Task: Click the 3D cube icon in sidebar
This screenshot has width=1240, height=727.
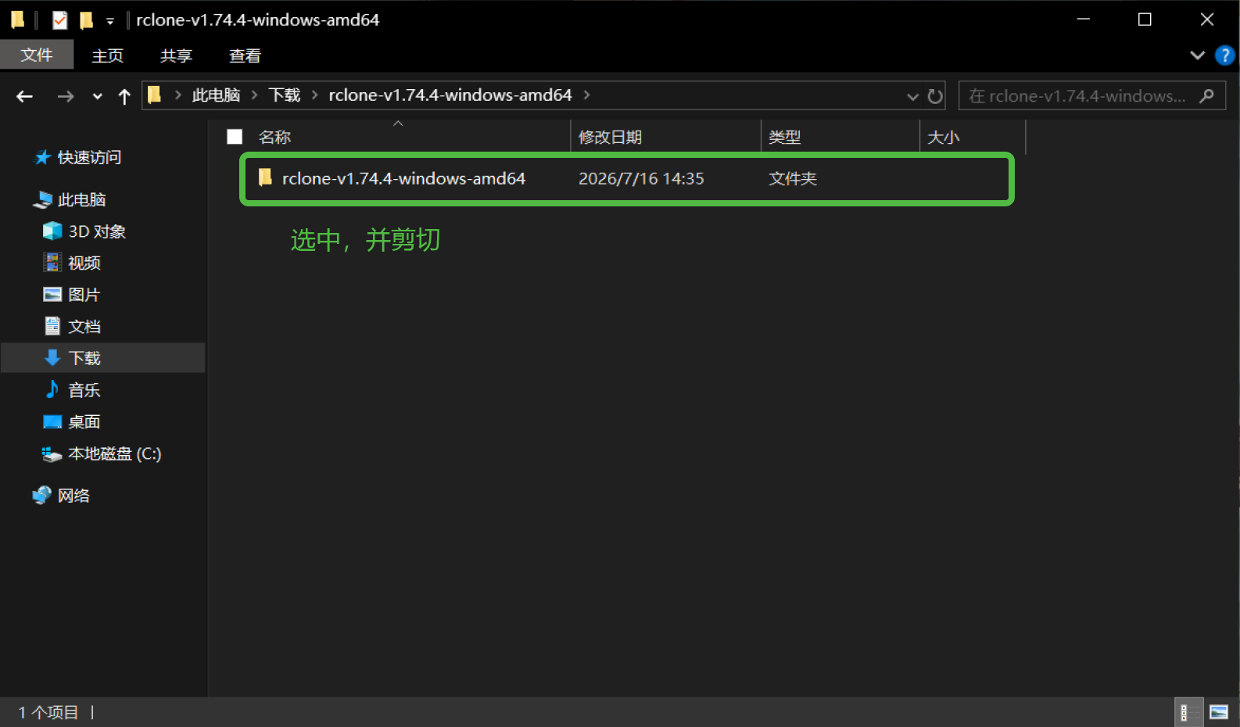Action: pyautogui.click(x=52, y=231)
